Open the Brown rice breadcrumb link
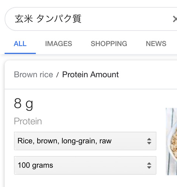This screenshot has height=187, width=177. point(34,74)
